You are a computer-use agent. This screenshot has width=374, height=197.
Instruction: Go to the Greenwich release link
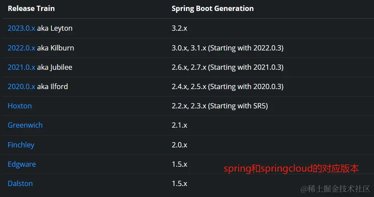25,125
